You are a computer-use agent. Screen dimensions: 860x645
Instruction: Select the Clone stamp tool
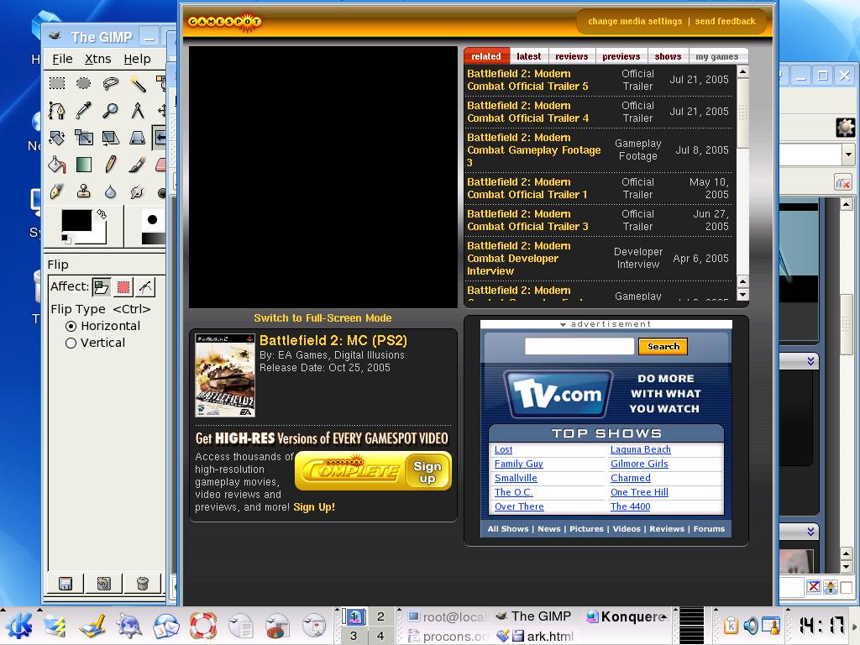pyautogui.click(x=83, y=191)
